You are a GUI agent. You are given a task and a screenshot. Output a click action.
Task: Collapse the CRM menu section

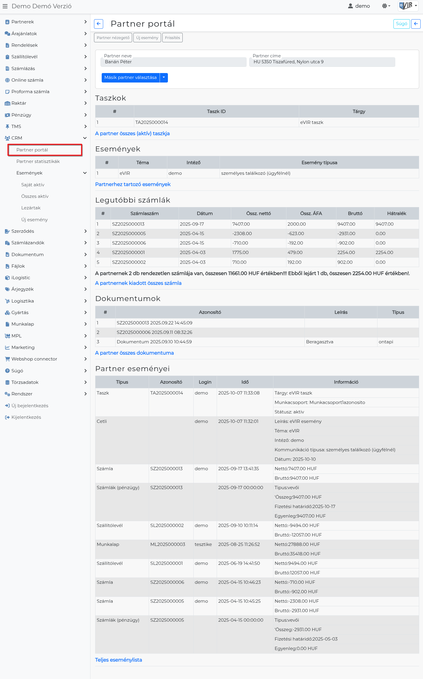85,138
